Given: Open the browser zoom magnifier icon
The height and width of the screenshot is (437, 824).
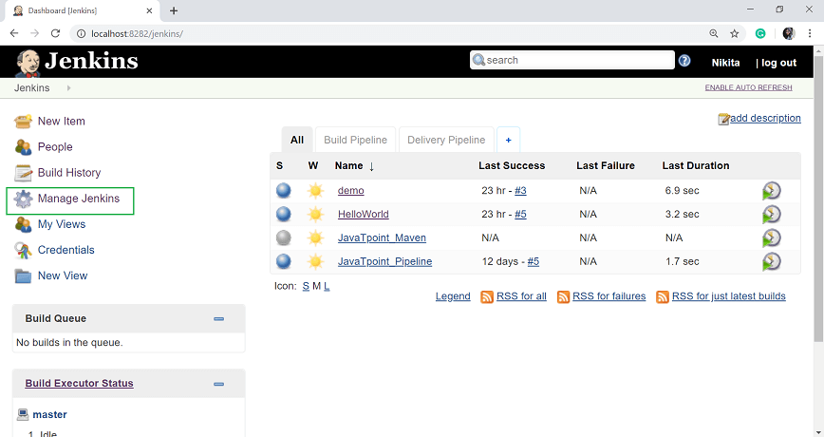Looking at the screenshot, I should tap(714, 33).
